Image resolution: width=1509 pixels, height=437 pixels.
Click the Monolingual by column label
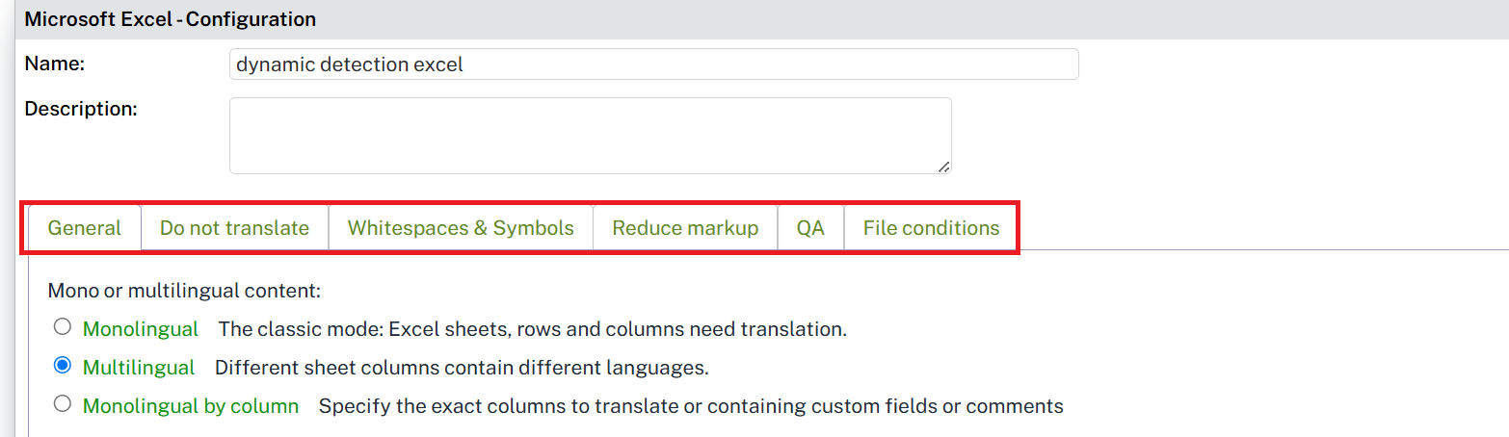[191, 406]
